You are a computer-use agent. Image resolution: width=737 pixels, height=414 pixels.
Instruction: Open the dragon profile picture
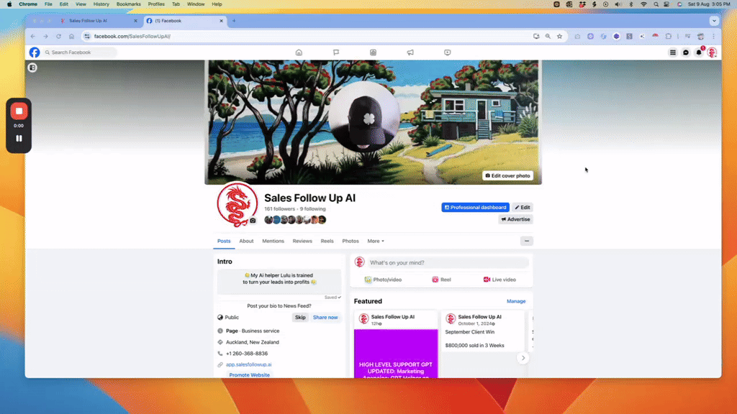pos(237,205)
